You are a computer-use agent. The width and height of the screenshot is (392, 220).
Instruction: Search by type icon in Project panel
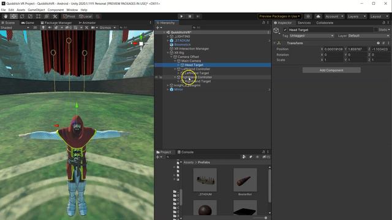tap(244, 156)
